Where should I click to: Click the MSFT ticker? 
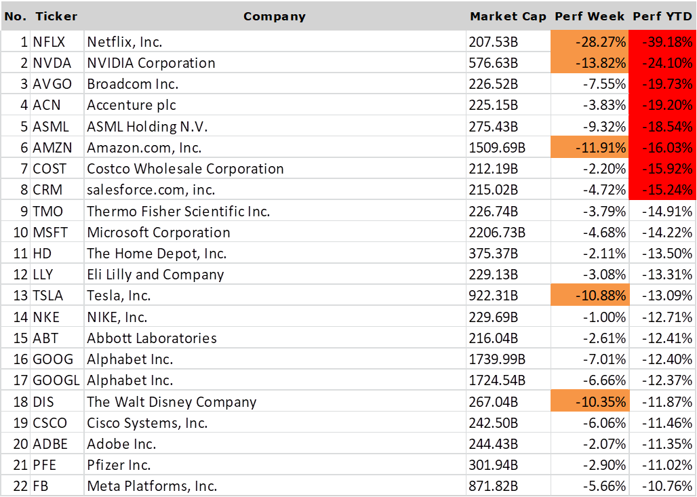point(50,233)
